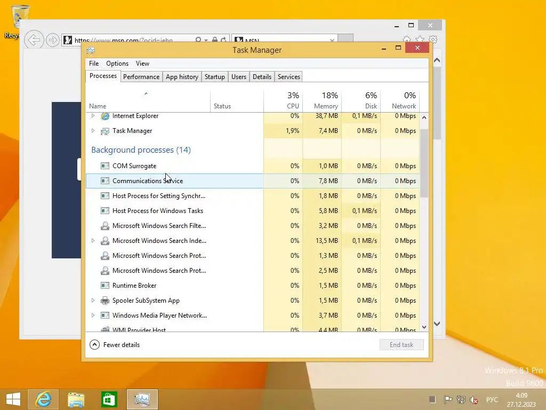Open the Internet Explorer settings gear
The height and width of the screenshot is (410, 546).
coord(433,39)
